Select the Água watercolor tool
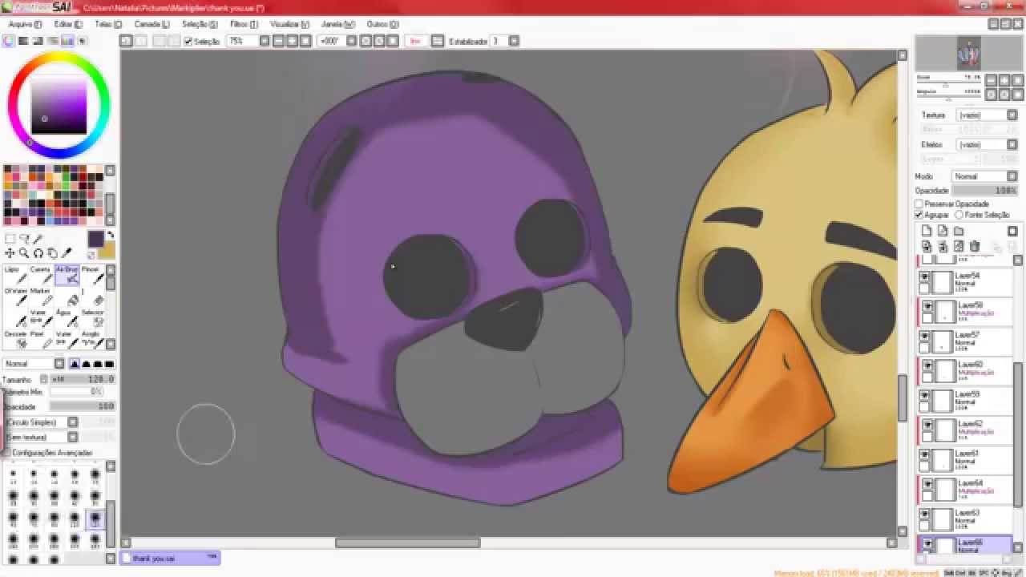1026x577 pixels. coord(67,318)
